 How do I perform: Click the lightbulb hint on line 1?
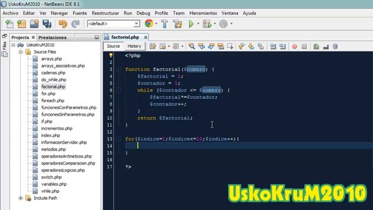(111, 55)
